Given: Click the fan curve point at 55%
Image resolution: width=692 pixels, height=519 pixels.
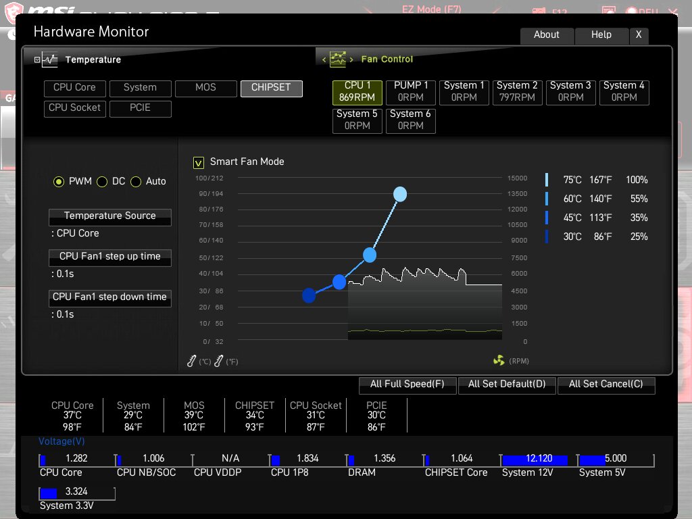Looking at the screenshot, I should coord(370,255).
